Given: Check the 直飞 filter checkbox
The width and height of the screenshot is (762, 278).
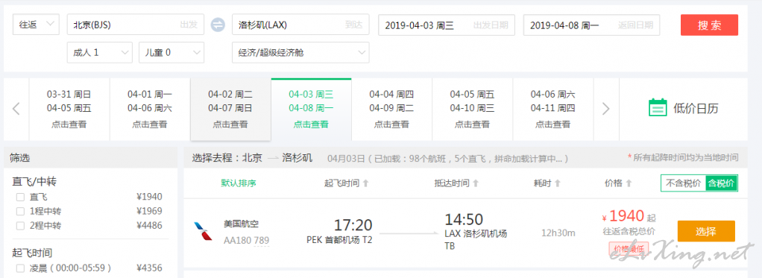Looking at the screenshot, I should tap(20, 198).
